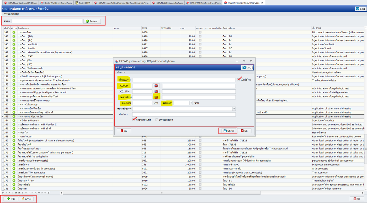Select row 146 การฉีดยา insulin
367x203 pixels.
click(x=184, y=48)
